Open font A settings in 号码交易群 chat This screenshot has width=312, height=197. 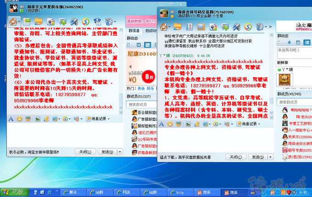pyautogui.click(x=162, y=124)
